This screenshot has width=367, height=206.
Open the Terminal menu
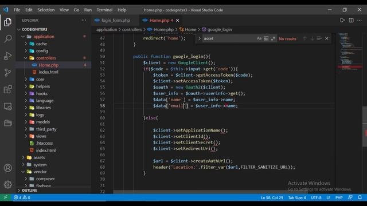(104, 10)
